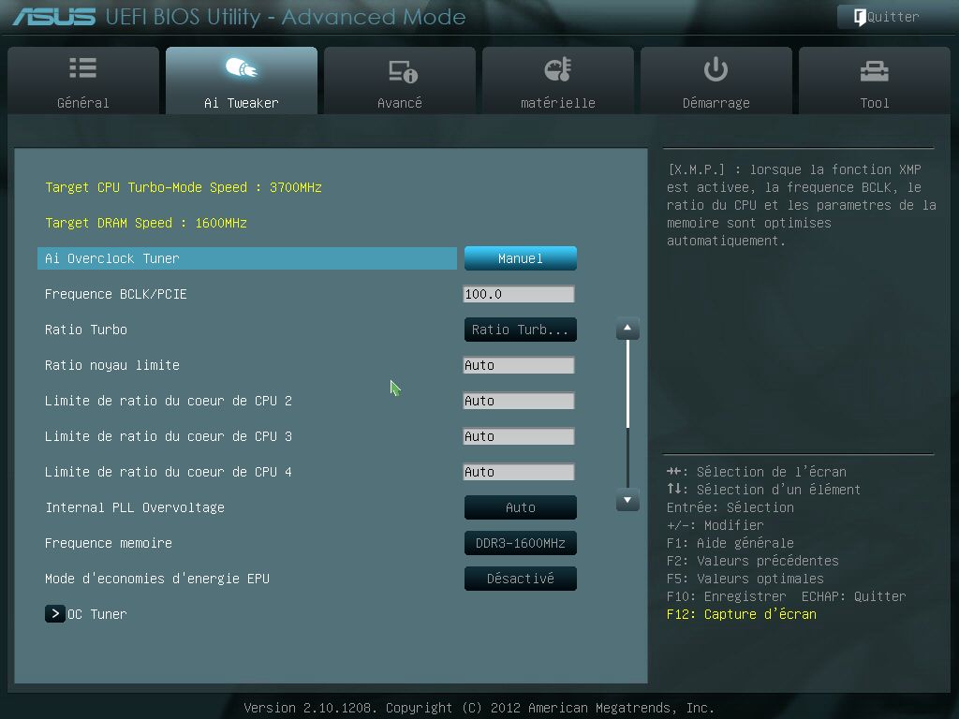Click the Ai Tweaker rocket icon
This screenshot has height=719, width=959.
click(241, 69)
